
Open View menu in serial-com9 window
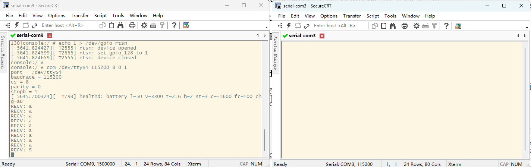click(x=37, y=16)
